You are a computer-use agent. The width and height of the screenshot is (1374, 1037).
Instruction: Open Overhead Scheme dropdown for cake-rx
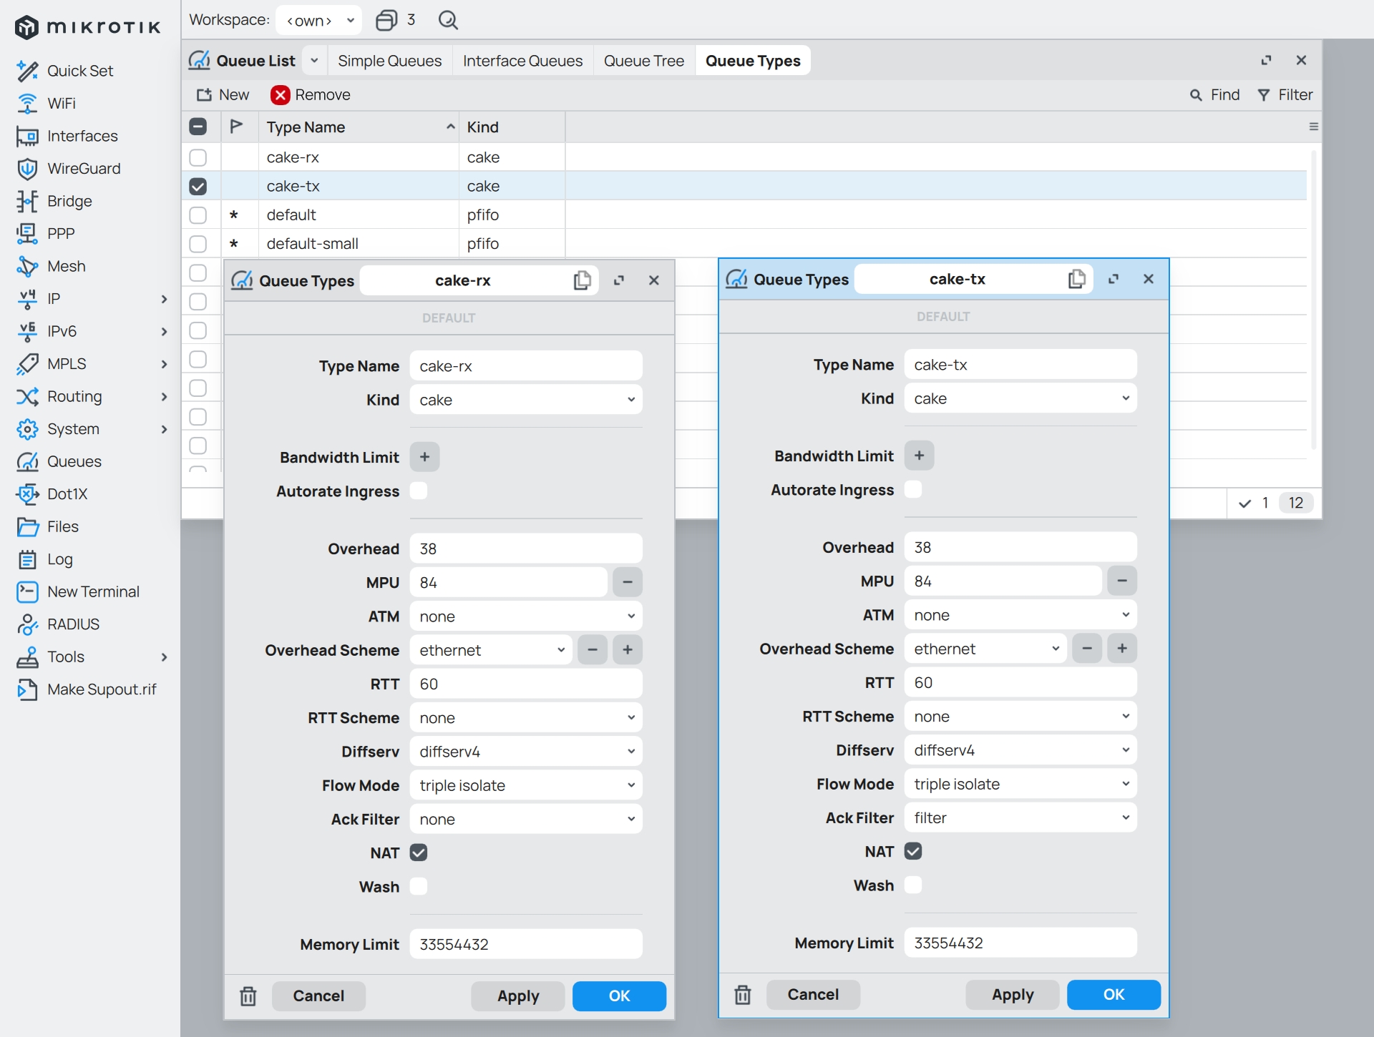point(491,650)
